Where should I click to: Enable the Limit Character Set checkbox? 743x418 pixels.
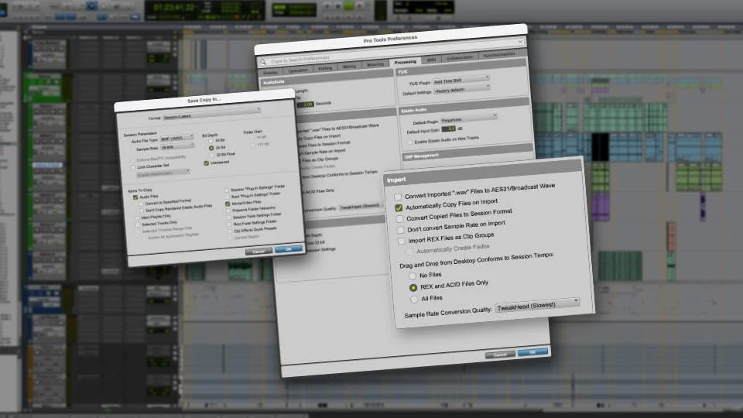click(133, 167)
